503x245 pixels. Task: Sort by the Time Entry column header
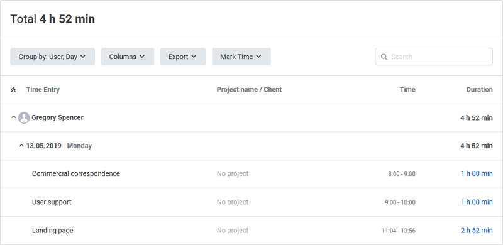(x=43, y=90)
